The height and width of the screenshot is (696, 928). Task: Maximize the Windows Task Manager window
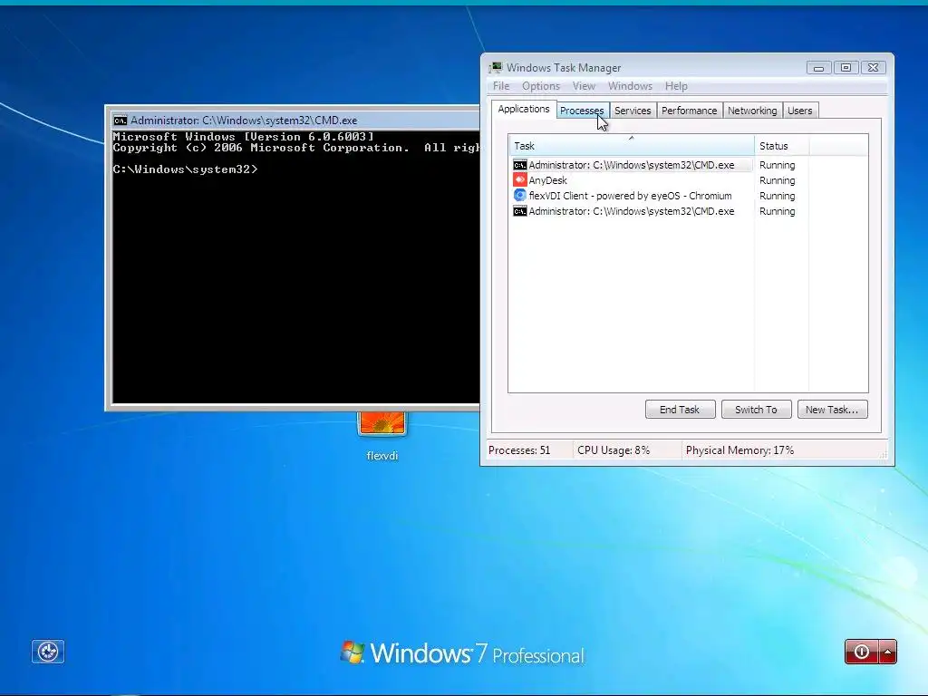coord(846,67)
